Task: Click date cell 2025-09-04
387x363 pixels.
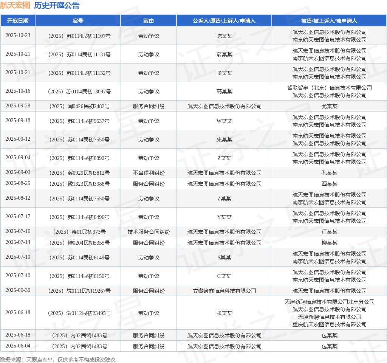Action: 18,157
